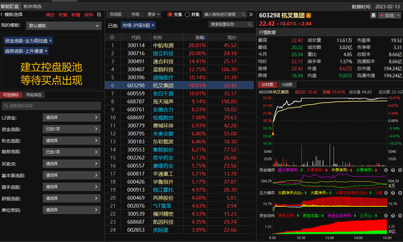The width and height of the screenshot is (403, 242).
Task: Expand the 形态选股 selector
Action: pyautogui.click(x=71, y=141)
